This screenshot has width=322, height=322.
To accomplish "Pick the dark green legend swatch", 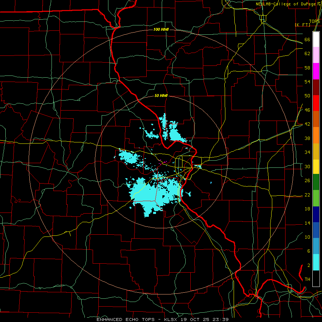I will point(316,182).
